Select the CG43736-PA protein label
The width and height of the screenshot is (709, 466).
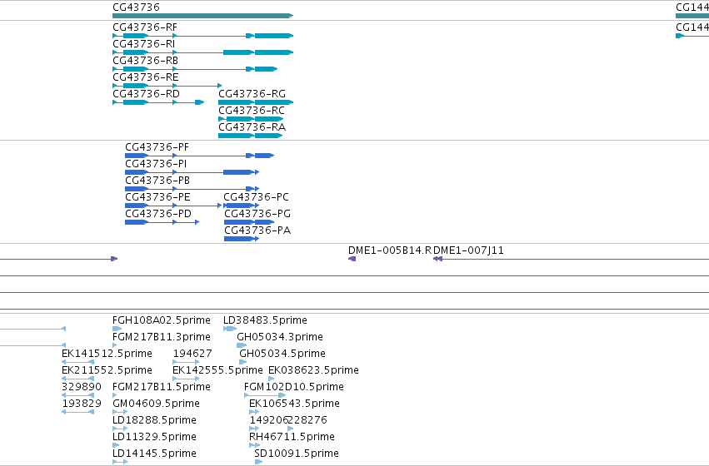pos(257,231)
